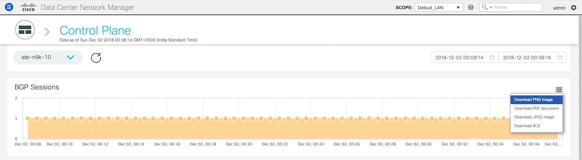Expand the SCOPE Default_LAN dropdown
The width and height of the screenshot is (582, 160).
(x=438, y=7)
